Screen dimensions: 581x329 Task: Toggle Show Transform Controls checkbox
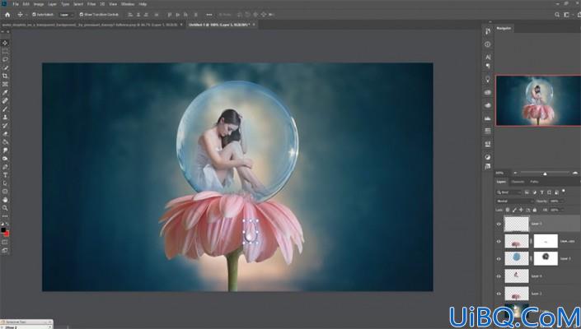pyautogui.click(x=82, y=15)
